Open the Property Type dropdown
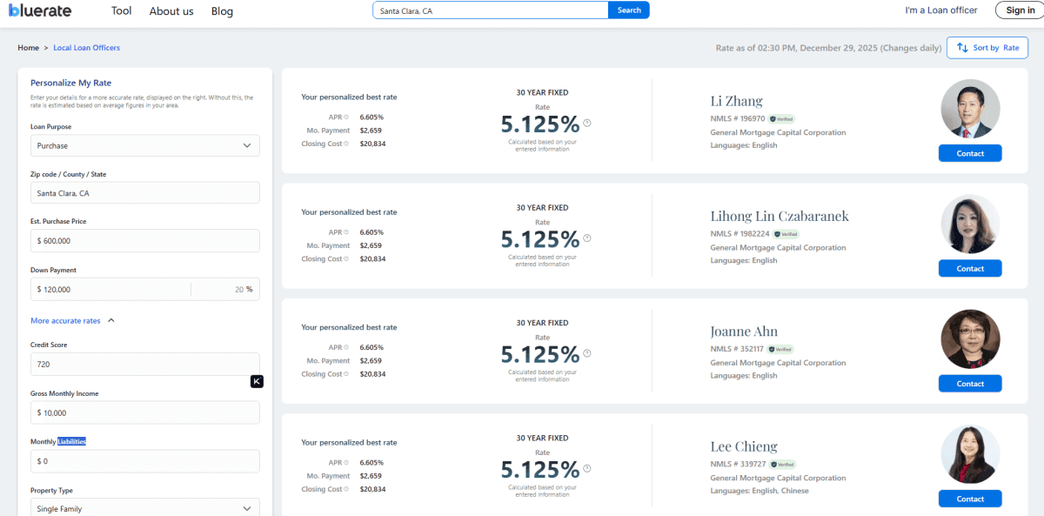 pyautogui.click(x=144, y=506)
